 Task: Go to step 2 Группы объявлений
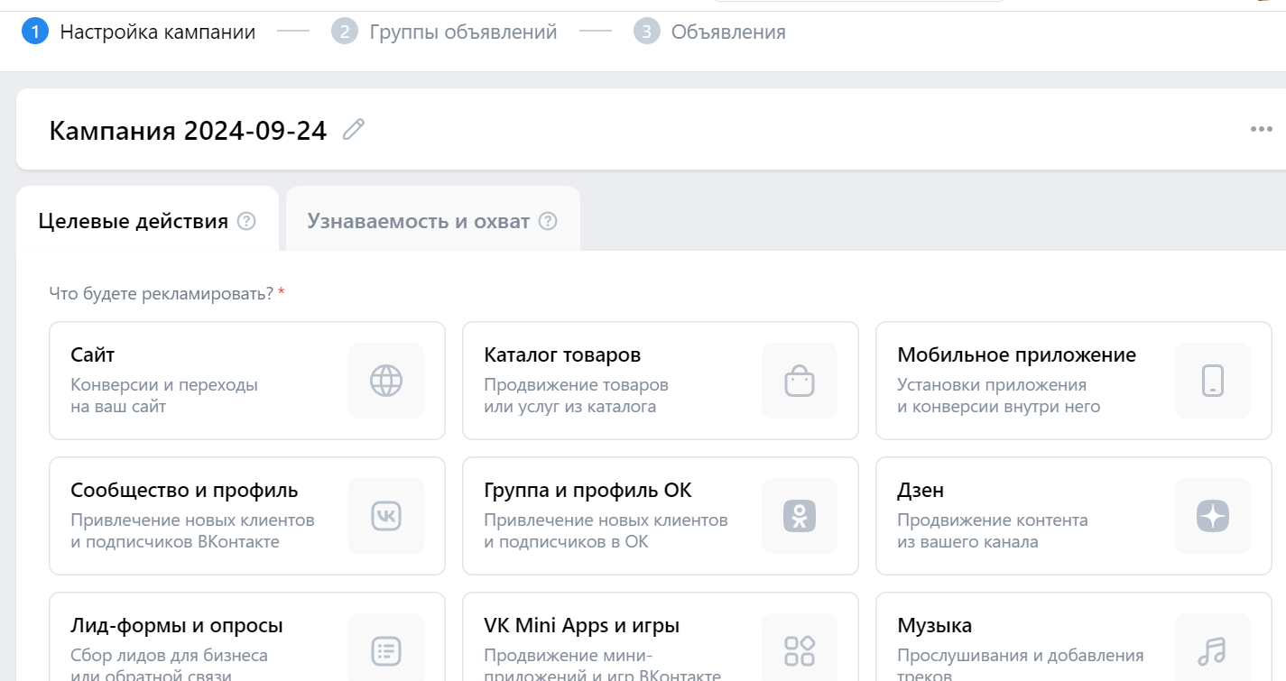pos(444,32)
